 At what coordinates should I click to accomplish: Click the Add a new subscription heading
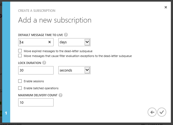coord(55,20)
